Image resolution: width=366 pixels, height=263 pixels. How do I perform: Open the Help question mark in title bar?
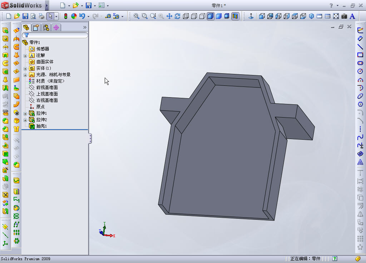coord(331,5)
